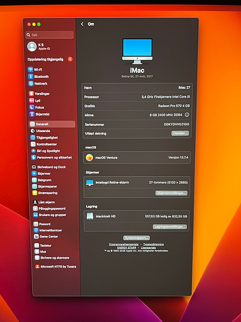Open Internettkontoer at-sign icon
The image size is (241, 322).
click(x=36, y=230)
